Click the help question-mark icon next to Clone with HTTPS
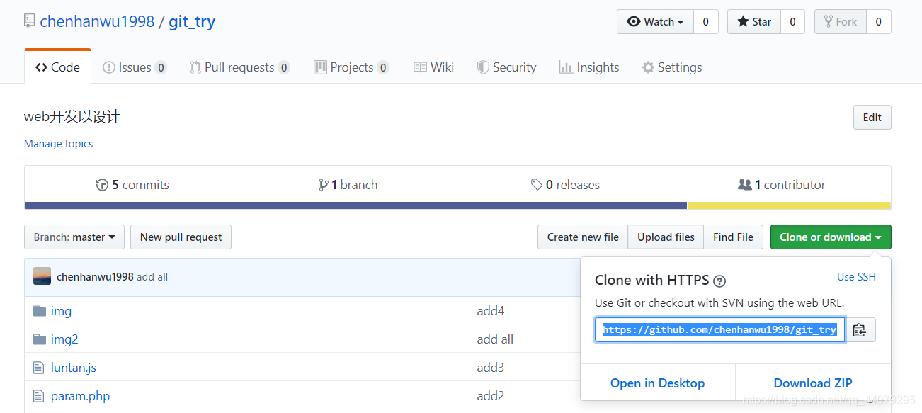This screenshot has width=922, height=413. click(x=719, y=281)
